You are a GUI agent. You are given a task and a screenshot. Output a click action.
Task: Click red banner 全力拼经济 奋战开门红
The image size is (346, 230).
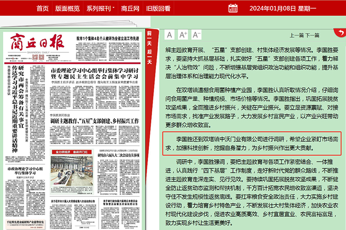click(x=72, y=152)
